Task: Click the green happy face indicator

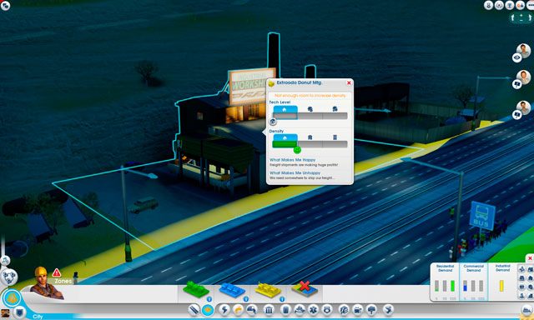Action: tap(297, 150)
